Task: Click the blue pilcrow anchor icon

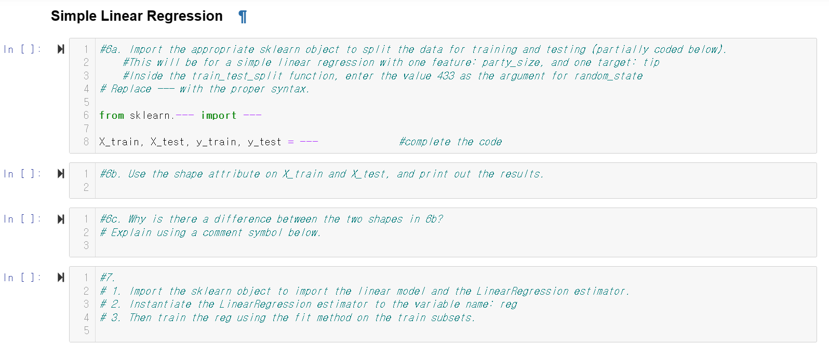Action: click(242, 16)
